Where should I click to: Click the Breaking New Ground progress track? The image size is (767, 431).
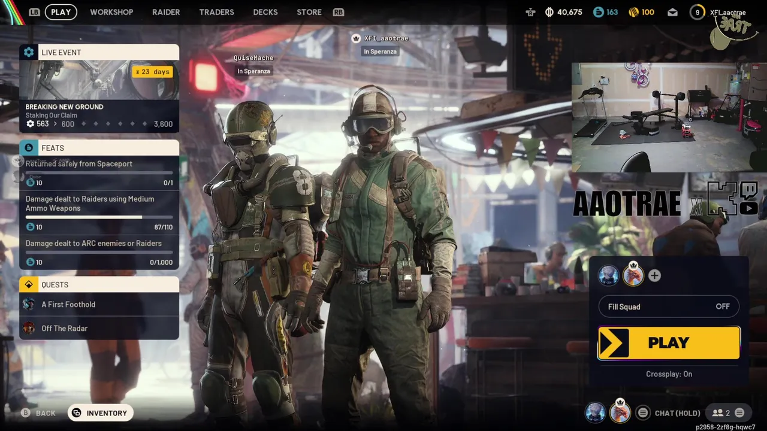tap(99, 124)
